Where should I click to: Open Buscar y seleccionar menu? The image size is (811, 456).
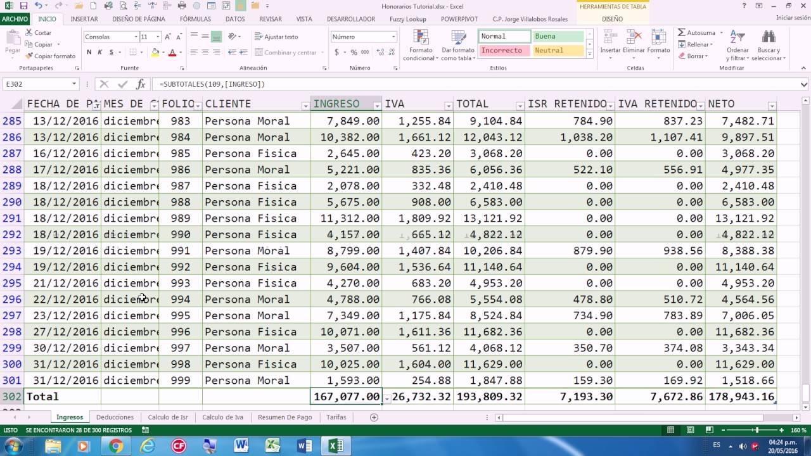click(x=769, y=45)
